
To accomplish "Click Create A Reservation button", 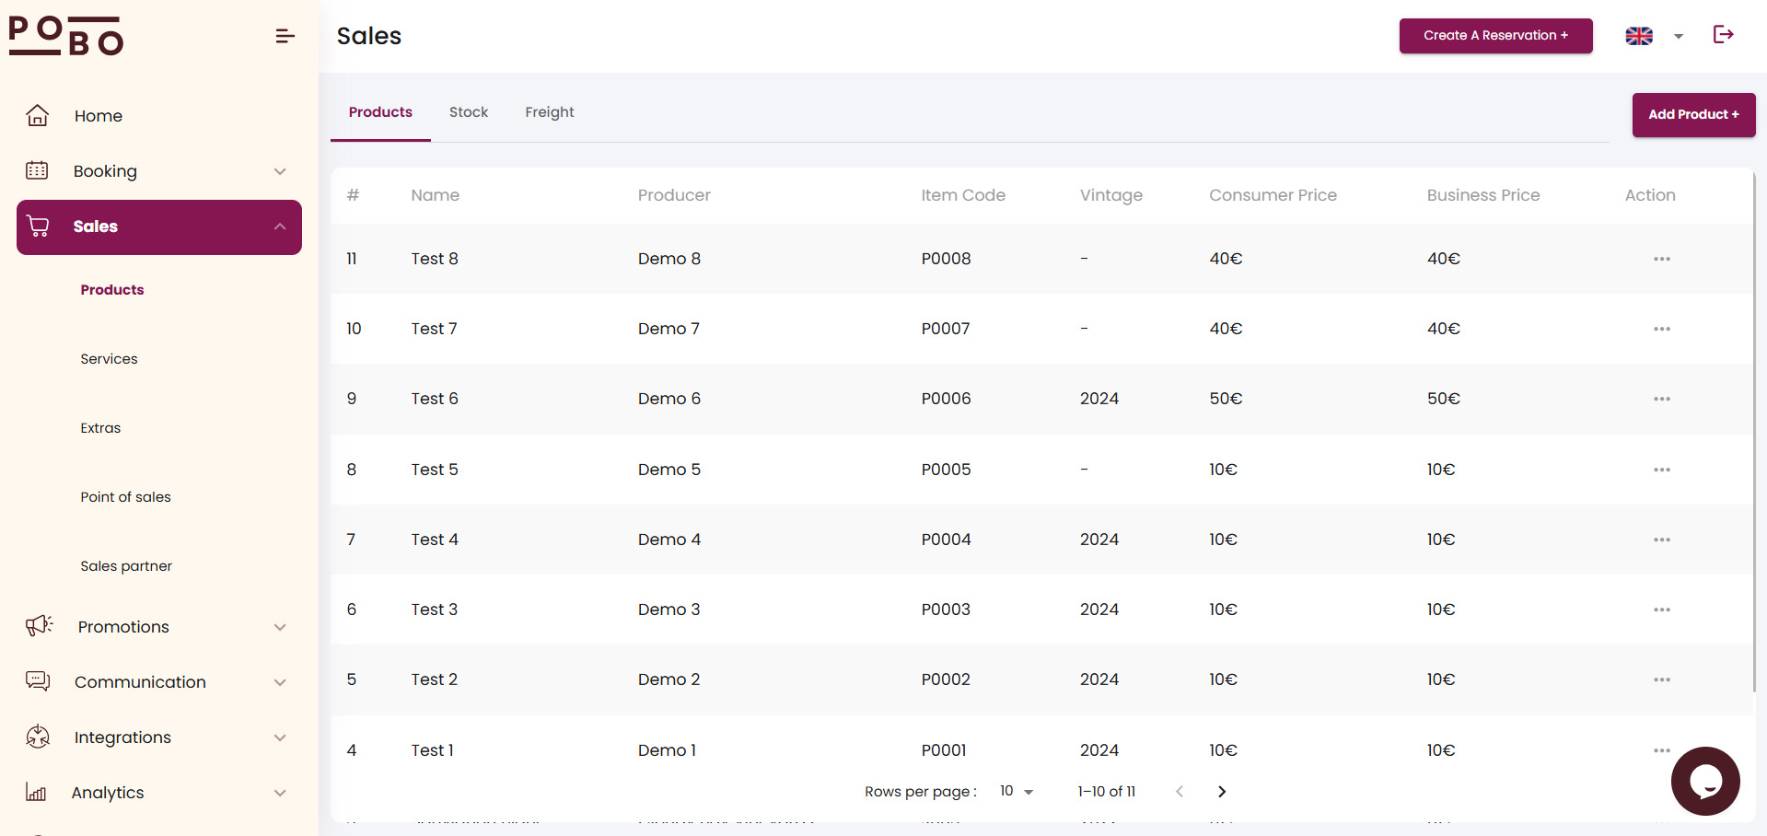I will 1494,36.
